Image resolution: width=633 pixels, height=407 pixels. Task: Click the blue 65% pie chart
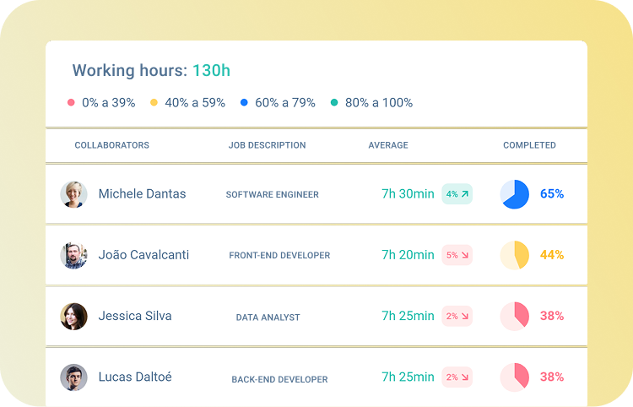[515, 194]
